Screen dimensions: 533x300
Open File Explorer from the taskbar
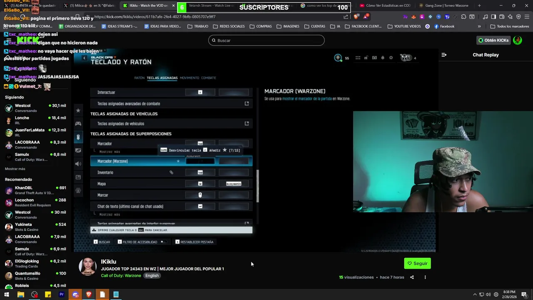point(20,295)
